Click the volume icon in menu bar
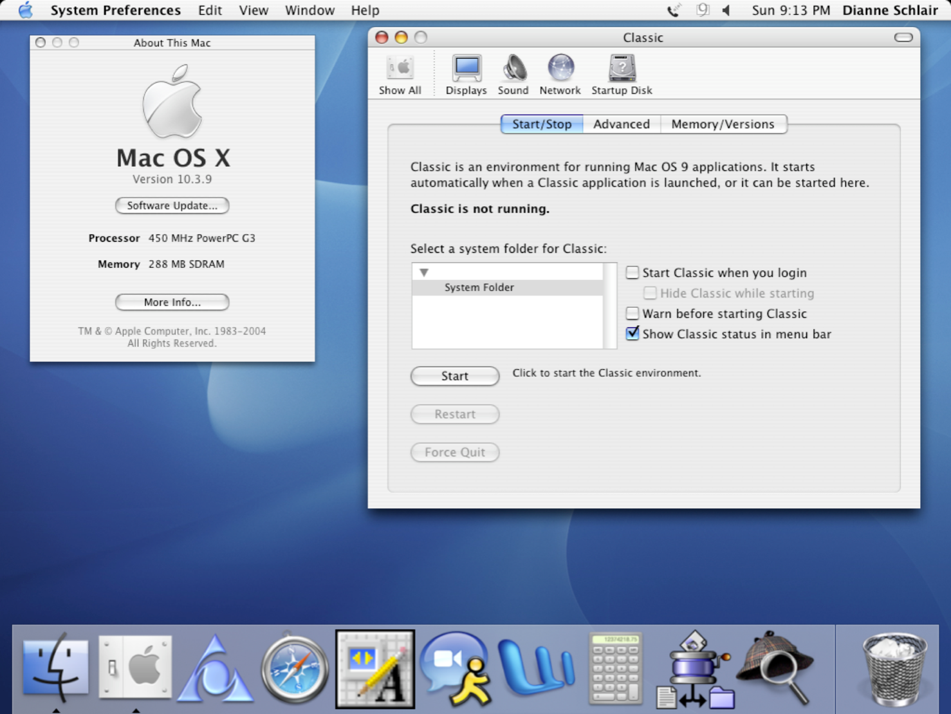Viewport: 951px width, 714px height. tap(726, 10)
